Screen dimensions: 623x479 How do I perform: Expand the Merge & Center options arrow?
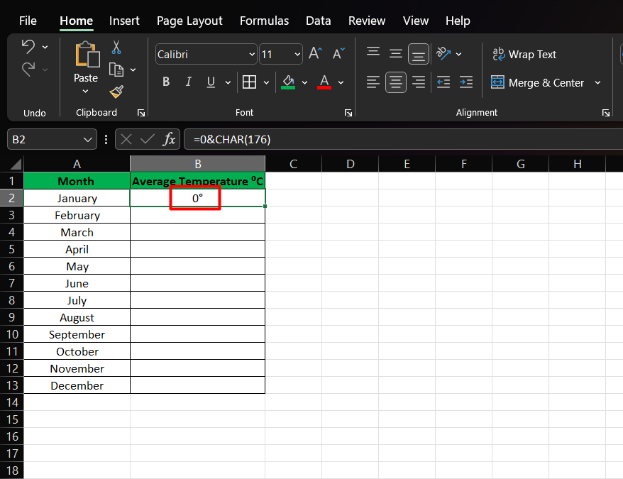[597, 83]
